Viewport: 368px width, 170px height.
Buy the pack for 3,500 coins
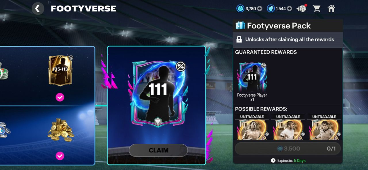[288, 149]
